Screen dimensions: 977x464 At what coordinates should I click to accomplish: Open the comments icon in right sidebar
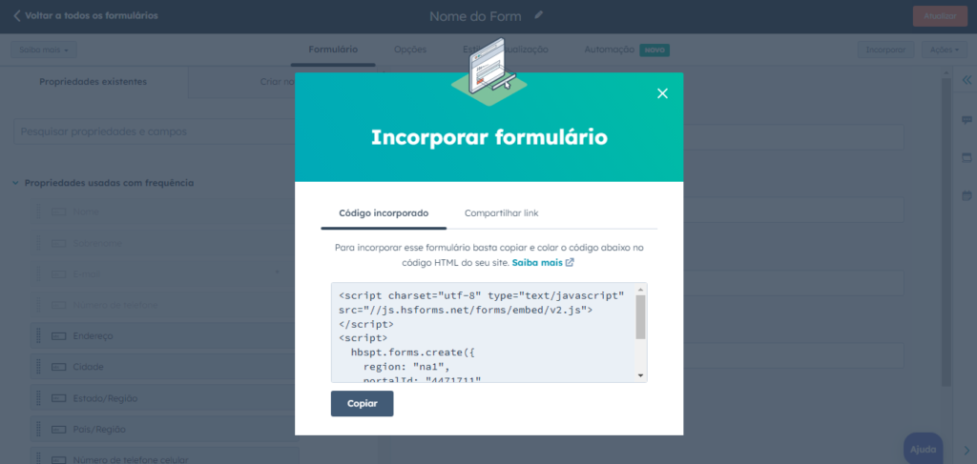[967, 120]
